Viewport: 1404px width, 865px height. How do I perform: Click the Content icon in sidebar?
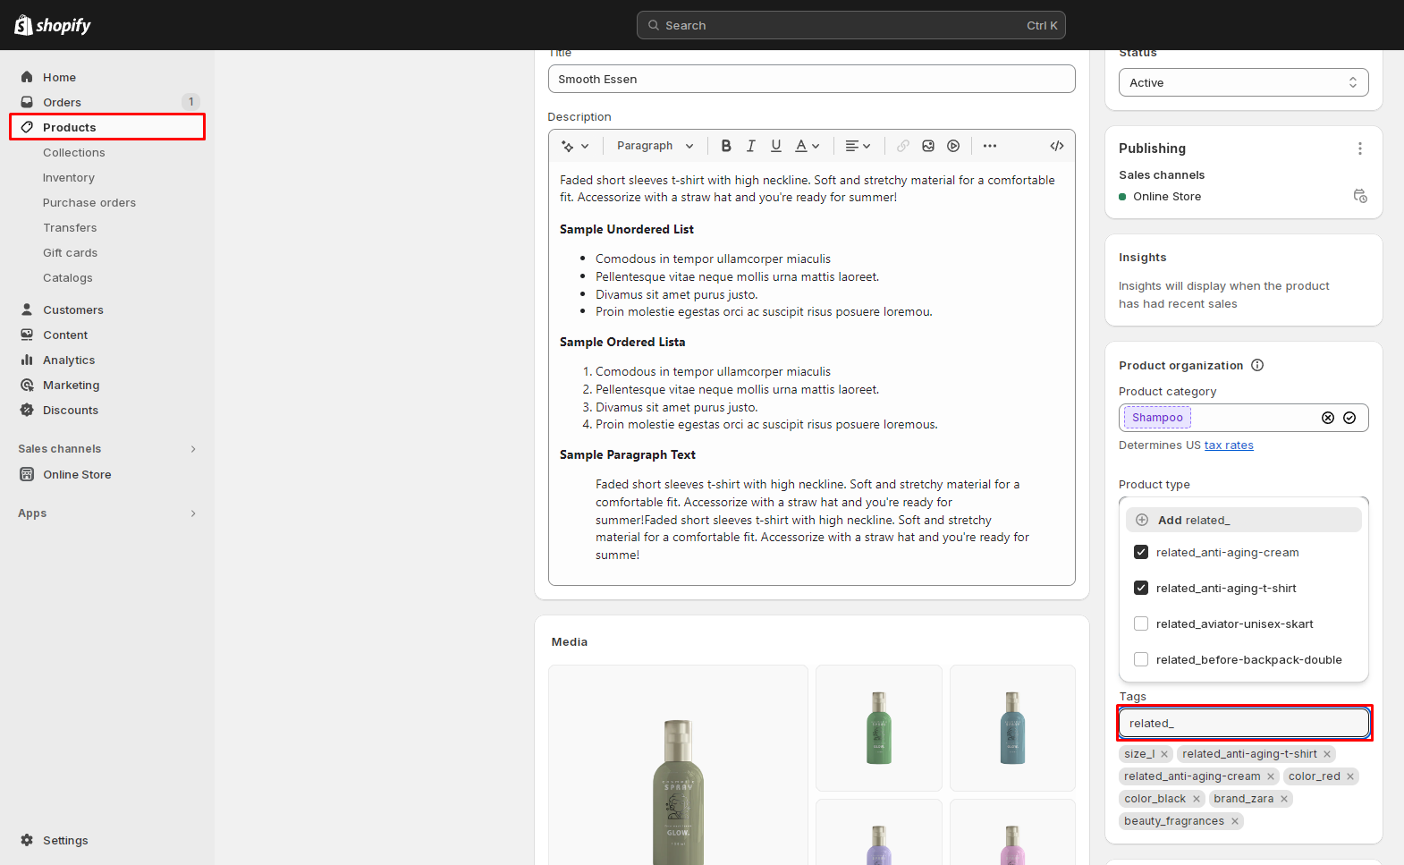pos(27,335)
